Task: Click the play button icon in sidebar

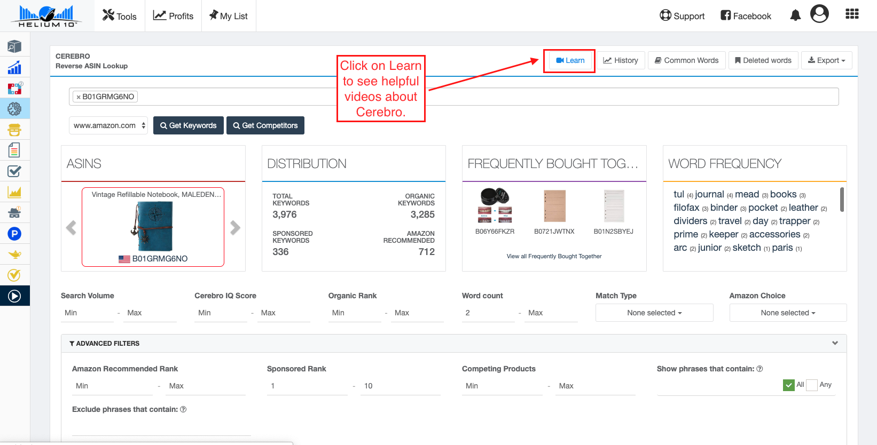Action: click(x=14, y=296)
